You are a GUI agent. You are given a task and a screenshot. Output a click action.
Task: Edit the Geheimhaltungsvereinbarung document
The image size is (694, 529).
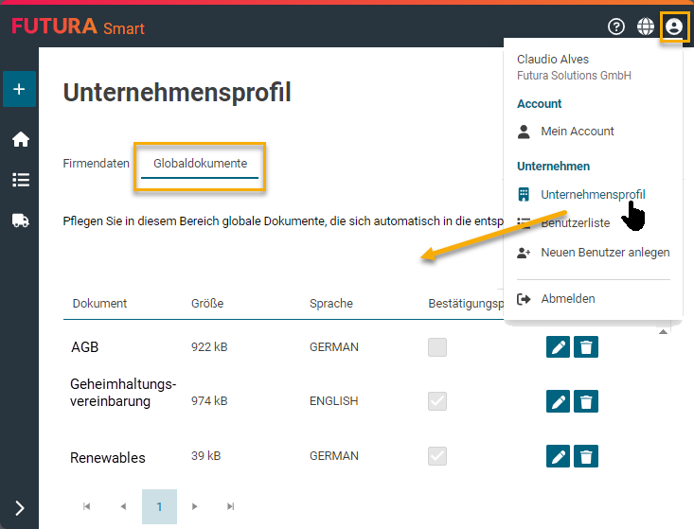click(559, 402)
